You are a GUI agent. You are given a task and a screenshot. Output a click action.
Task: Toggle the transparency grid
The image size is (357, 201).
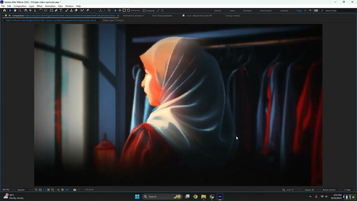[x=40, y=190]
